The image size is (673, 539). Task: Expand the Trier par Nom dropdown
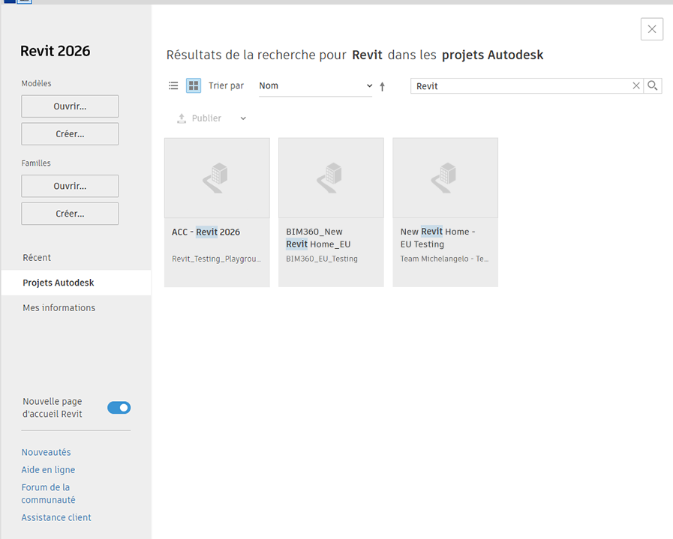coord(315,86)
